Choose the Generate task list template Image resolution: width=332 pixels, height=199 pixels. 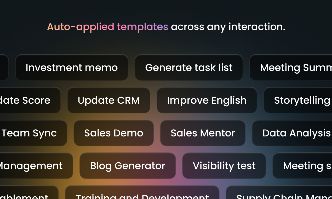pos(189,68)
